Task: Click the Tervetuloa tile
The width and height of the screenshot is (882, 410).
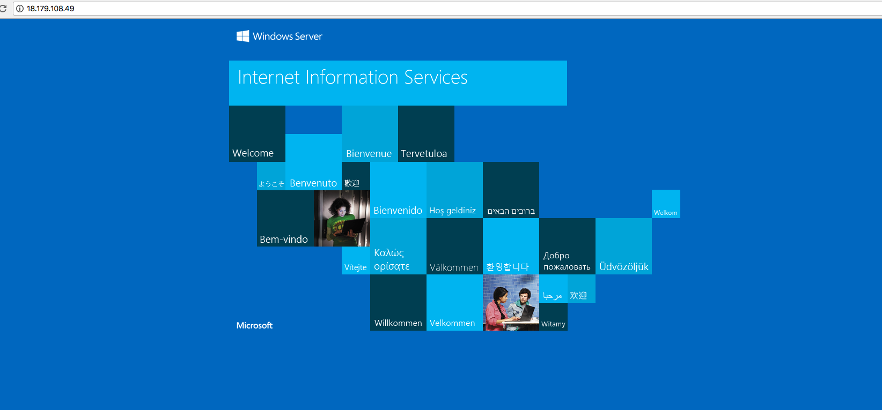Action: 426,133
